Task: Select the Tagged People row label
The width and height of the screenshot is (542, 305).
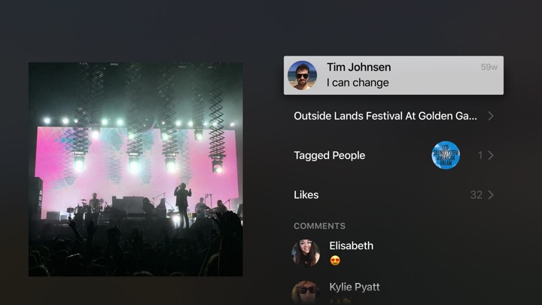Action: [330, 155]
